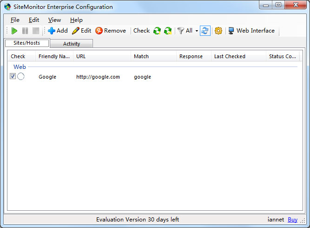Click Remove to delete the site

click(111, 31)
